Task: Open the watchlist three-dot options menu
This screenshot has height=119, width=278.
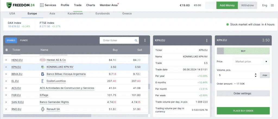Action: tap(145, 40)
